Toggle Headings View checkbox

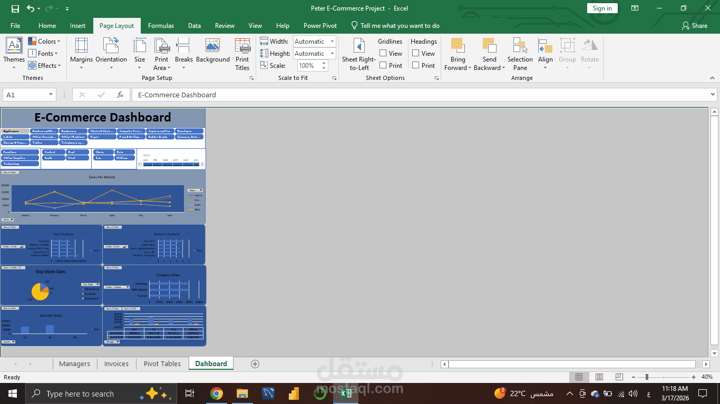click(416, 53)
